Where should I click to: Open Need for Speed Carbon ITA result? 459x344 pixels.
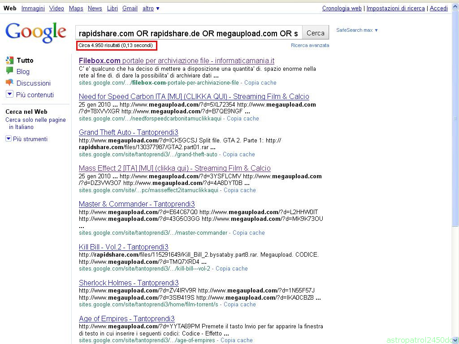point(194,97)
